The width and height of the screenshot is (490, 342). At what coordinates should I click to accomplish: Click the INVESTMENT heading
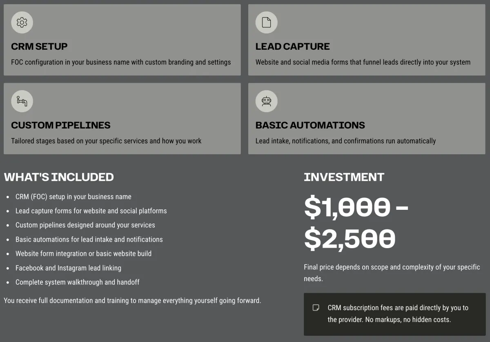(x=344, y=177)
